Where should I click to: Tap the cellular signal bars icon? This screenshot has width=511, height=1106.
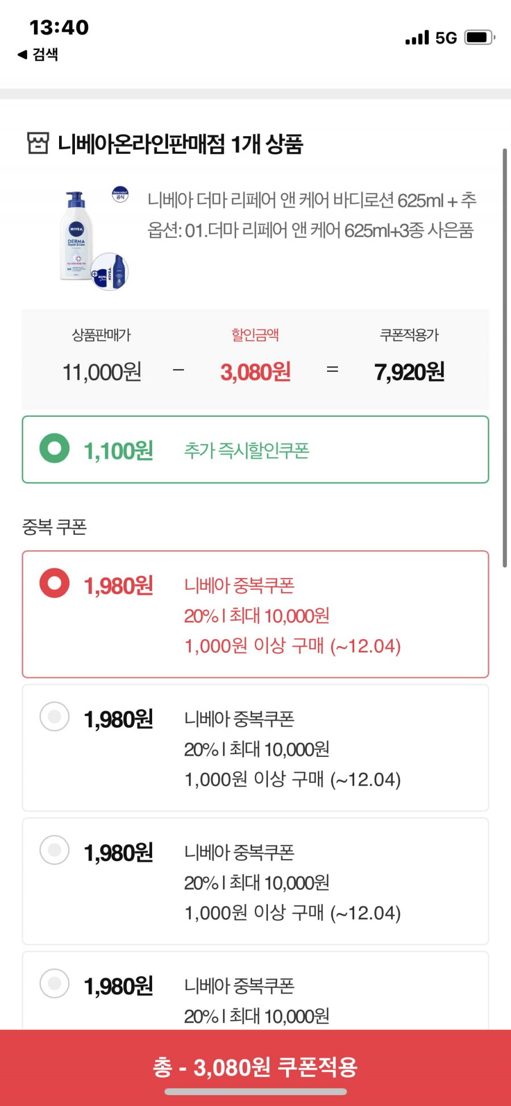(x=417, y=38)
